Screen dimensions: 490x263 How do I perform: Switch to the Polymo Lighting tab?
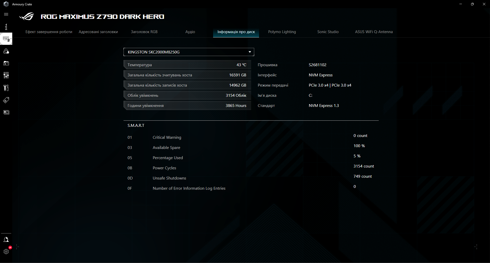(x=282, y=32)
